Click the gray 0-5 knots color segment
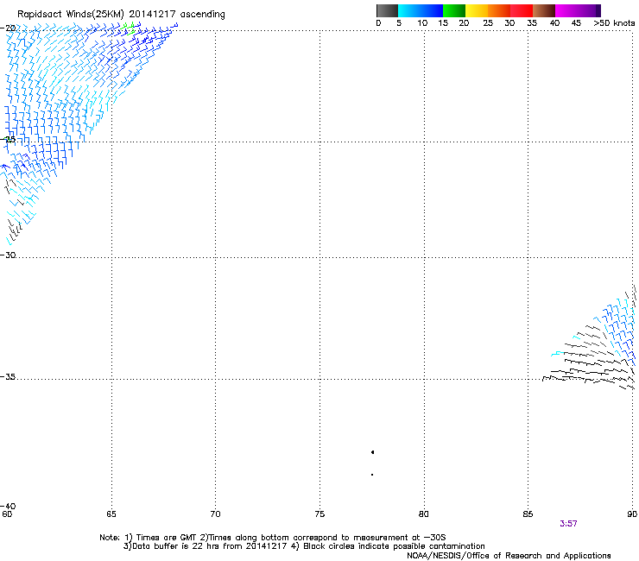This screenshot has width=639, height=561. (387, 10)
